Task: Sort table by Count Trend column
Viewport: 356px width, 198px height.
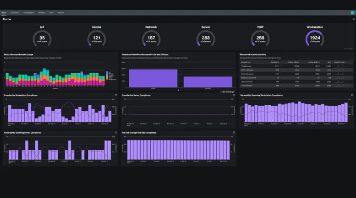Action: [340, 62]
